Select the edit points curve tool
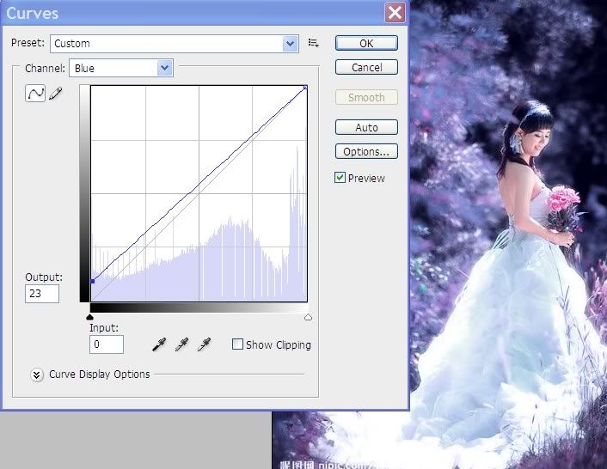Screen dimensions: 607x469 pyautogui.click(x=35, y=94)
